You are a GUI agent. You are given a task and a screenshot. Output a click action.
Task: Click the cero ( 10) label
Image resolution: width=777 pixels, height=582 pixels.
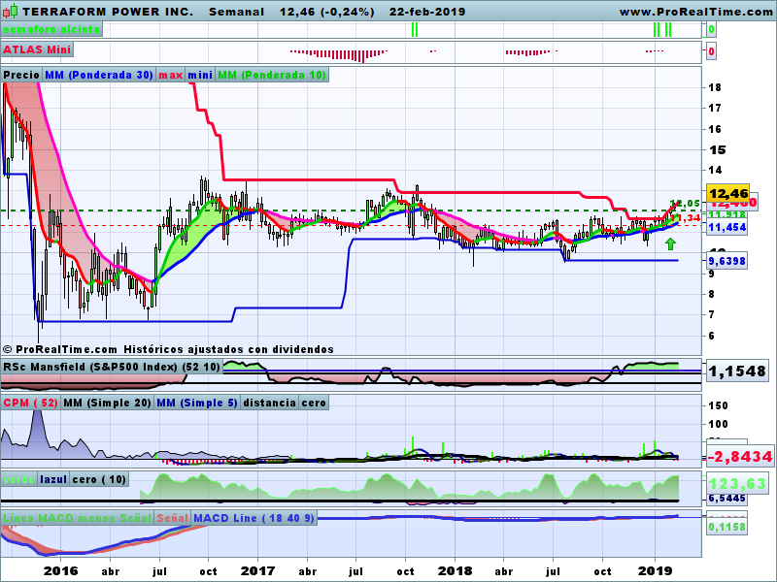click(99, 479)
